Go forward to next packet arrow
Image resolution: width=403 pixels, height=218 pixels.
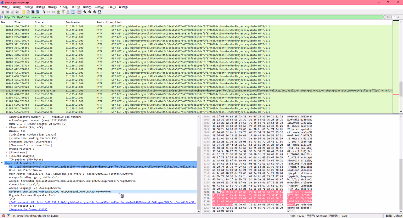(x=54, y=12)
